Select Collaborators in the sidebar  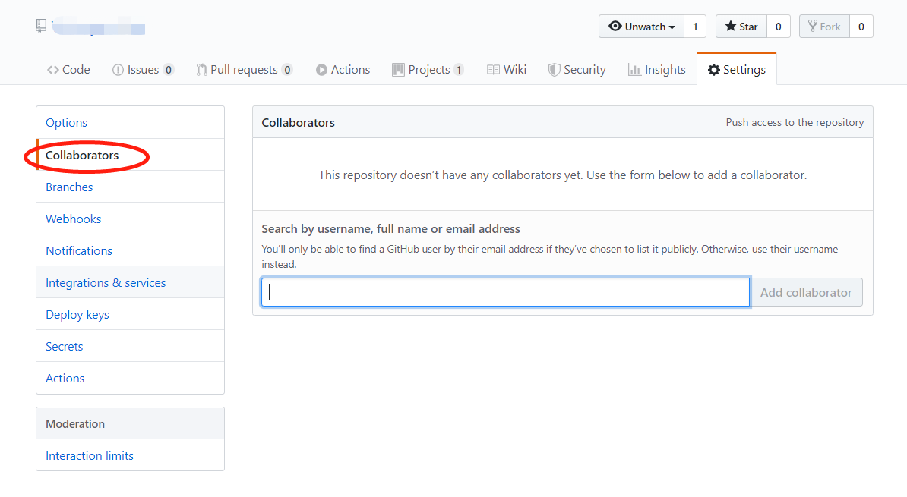coord(130,155)
